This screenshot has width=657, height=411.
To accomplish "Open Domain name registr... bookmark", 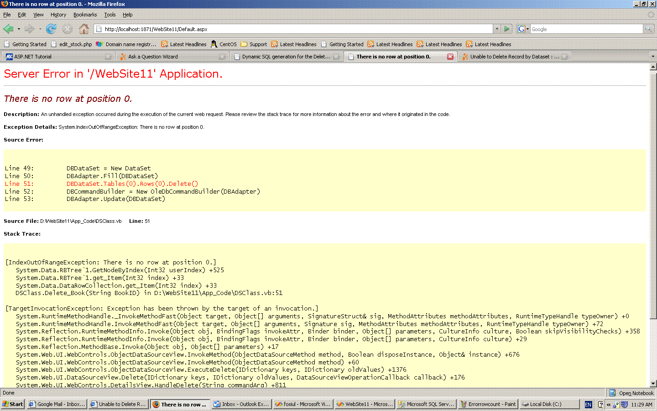I will tap(126, 44).
